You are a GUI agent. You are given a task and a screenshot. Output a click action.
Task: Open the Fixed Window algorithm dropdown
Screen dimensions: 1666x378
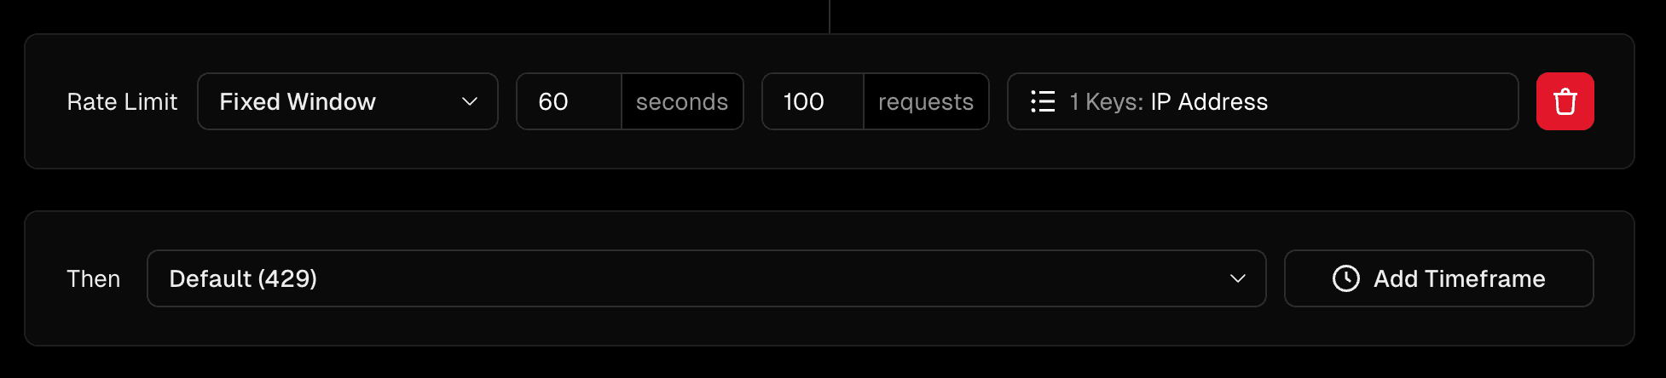click(347, 102)
